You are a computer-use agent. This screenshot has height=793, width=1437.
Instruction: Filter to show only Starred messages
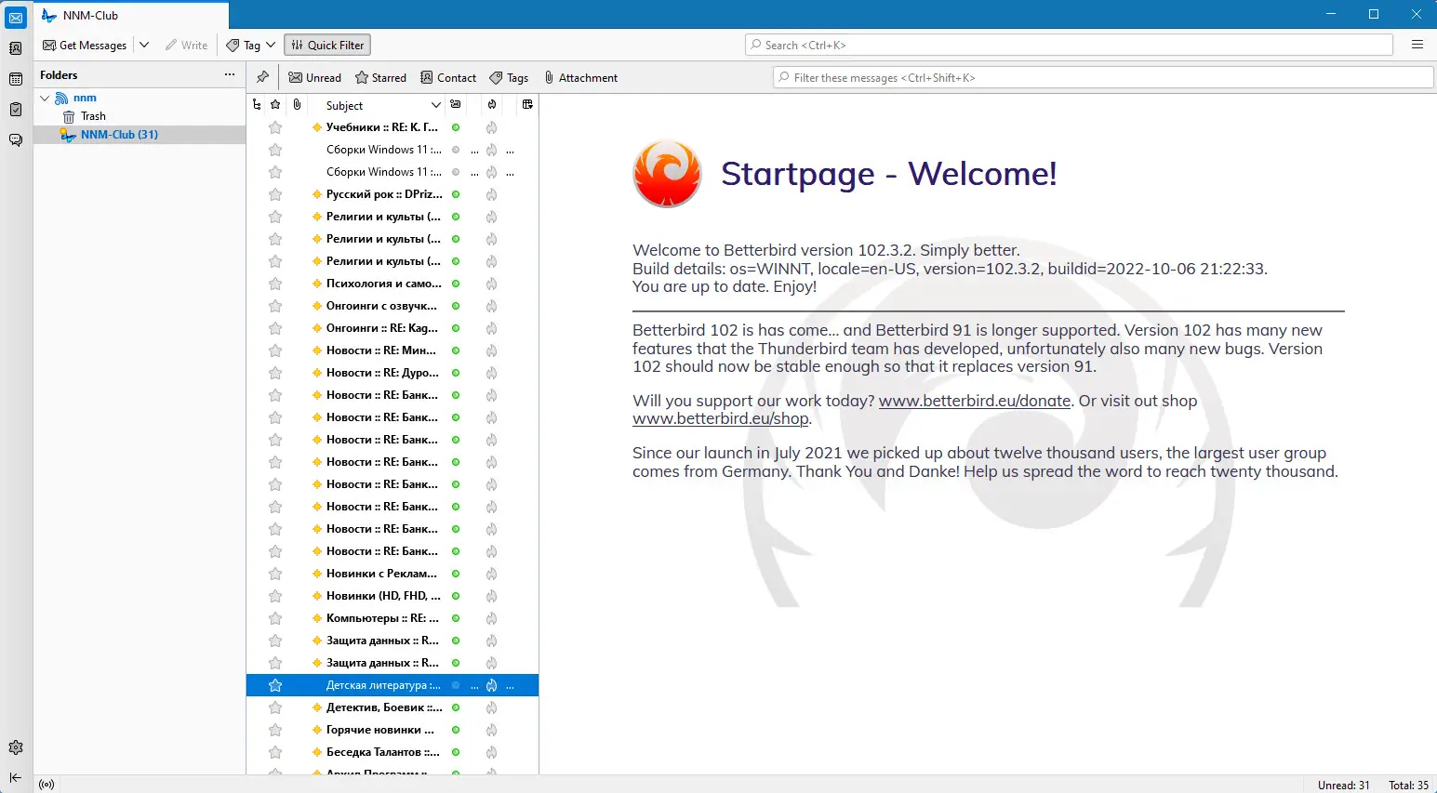(381, 78)
